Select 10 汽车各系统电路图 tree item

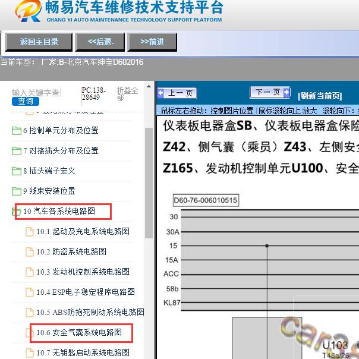click(59, 211)
